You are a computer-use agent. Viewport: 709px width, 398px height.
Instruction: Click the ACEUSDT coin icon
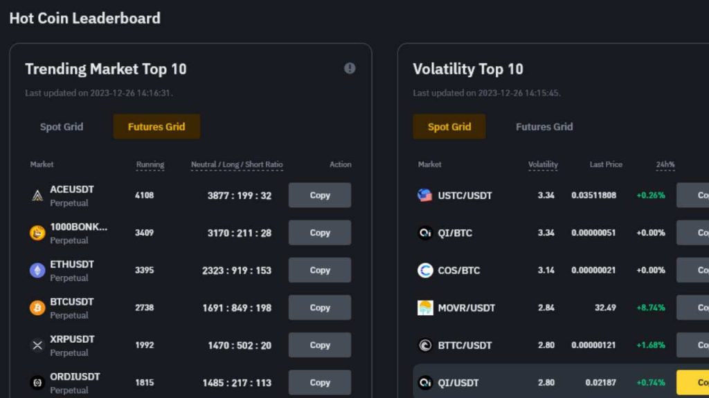(x=37, y=196)
